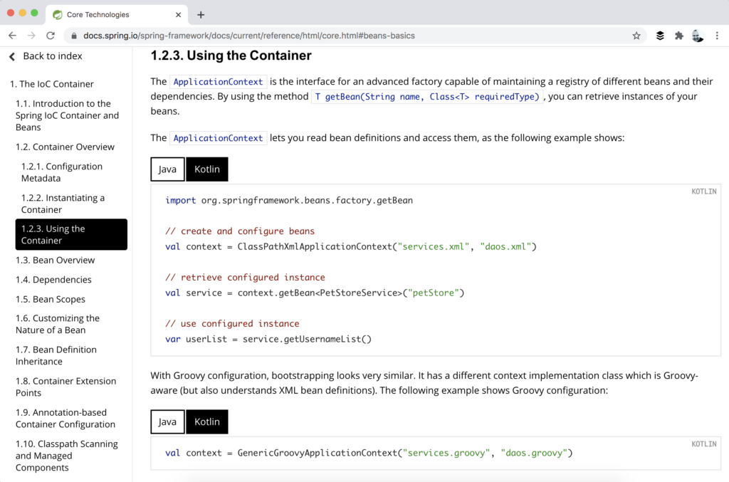This screenshot has width=729, height=482.
Task: Reload the current page
Action: click(51, 36)
